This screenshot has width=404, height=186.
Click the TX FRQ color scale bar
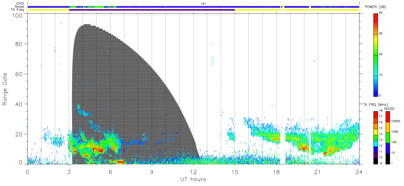coord(375,137)
